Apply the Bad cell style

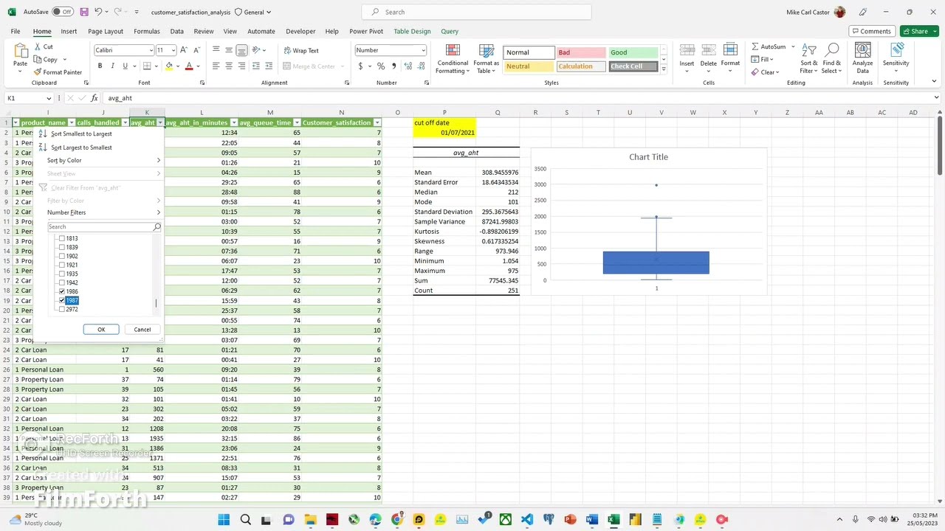click(581, 52)
